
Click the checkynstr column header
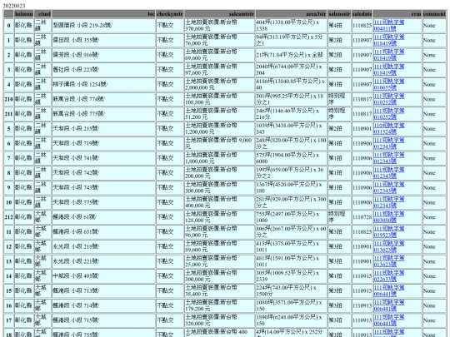coord(170,14)
